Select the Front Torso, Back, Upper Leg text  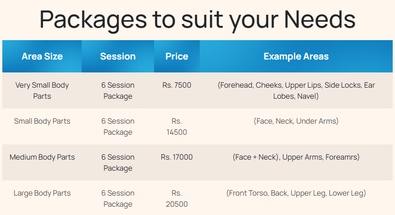point(296,193)
